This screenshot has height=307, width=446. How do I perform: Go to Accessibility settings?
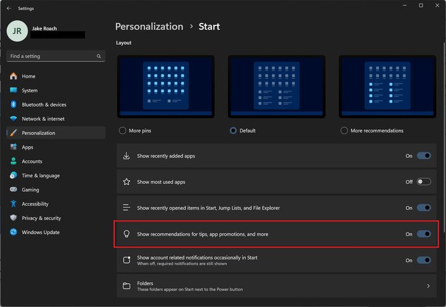[56, 204]
